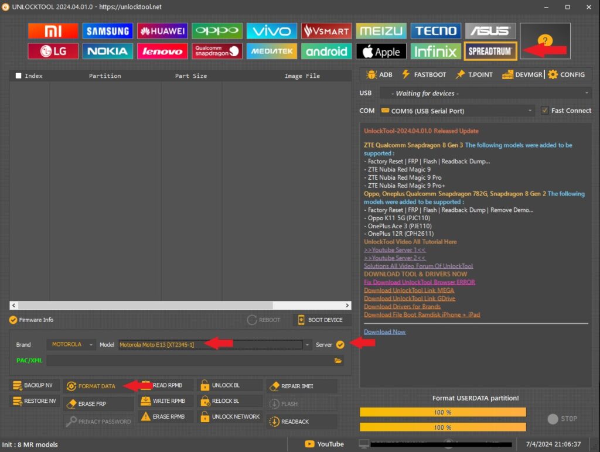
Task: Open the Model dropdown list
Action: pyautogui.click(x=308, y=345)
